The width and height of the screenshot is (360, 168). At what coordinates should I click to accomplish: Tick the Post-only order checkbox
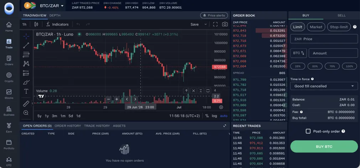tap(308, 131)
